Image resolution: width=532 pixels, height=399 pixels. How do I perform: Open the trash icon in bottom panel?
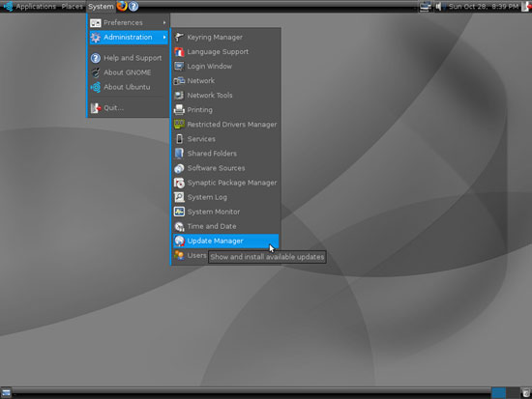click(526, 393)
